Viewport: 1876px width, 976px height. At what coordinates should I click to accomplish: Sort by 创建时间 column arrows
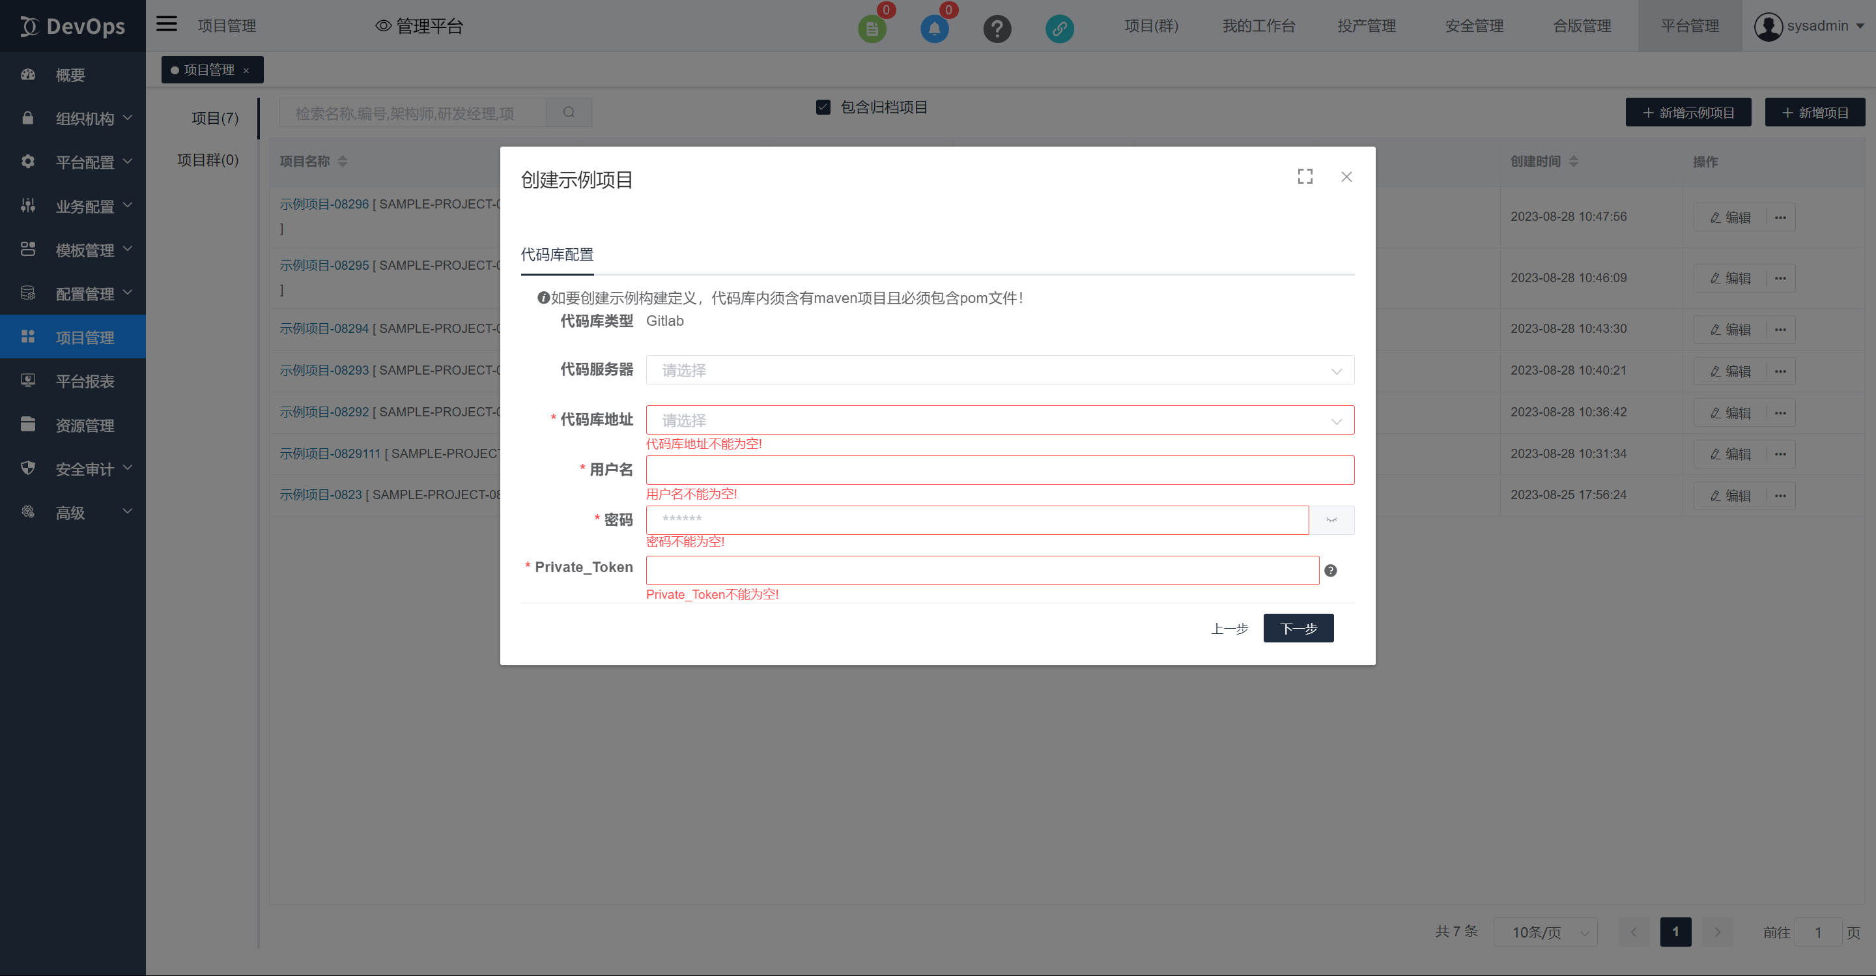pos(1573,161)
